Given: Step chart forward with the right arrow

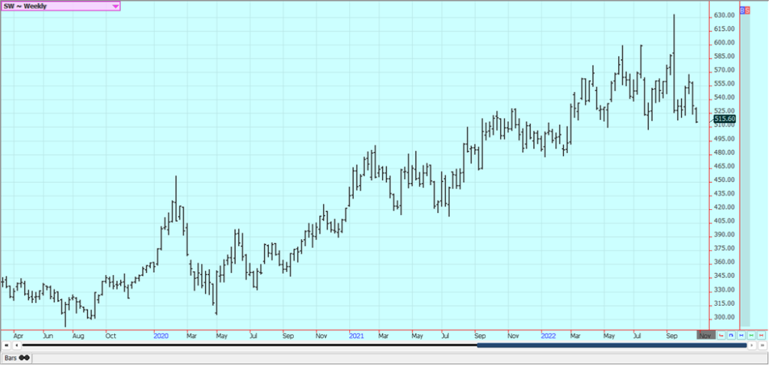Looking at the screenshot, I should click(x=752, y=346).
